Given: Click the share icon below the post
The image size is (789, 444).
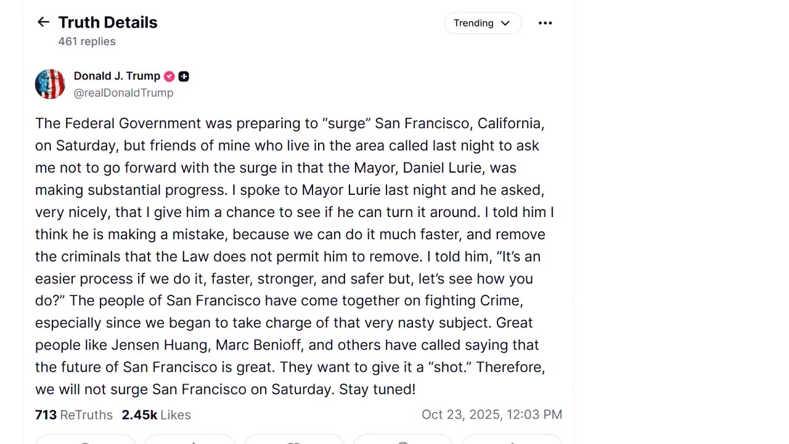Looking at the screenshot, I should click(512, 442).
